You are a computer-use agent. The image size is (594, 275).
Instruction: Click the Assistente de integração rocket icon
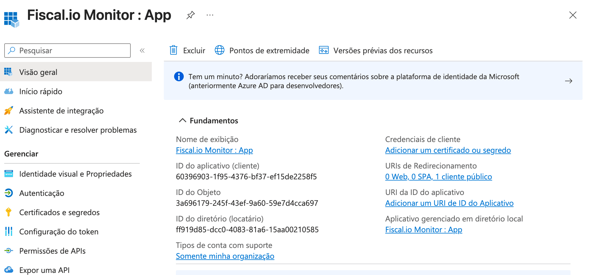coord(9,110)
